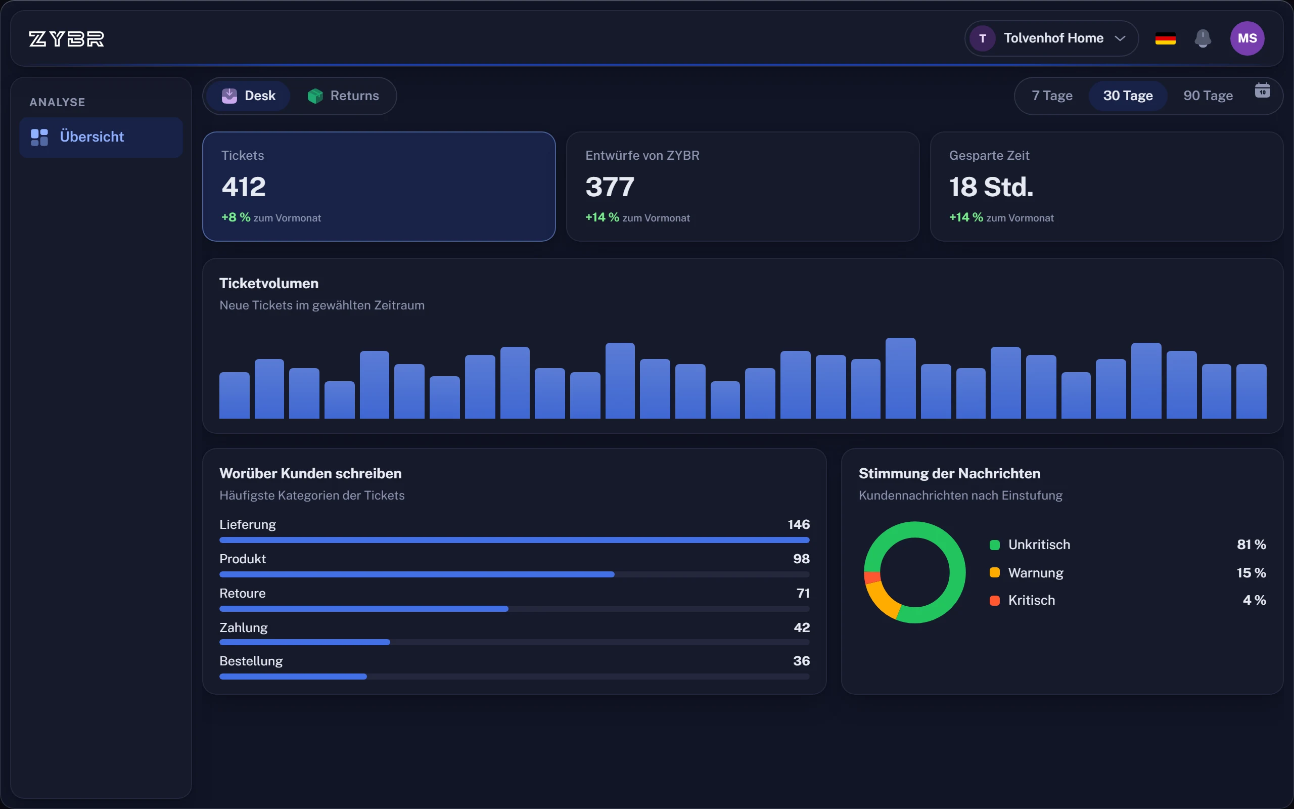
Task: Click the T avatar of Tolvenhof Home
Action: tap(982, 38)
